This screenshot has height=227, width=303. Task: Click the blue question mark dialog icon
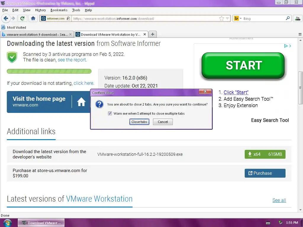[x=99, y=104]
